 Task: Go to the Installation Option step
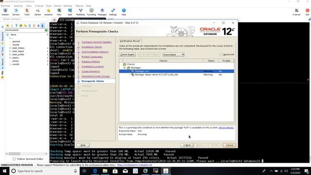coord(92,47)
